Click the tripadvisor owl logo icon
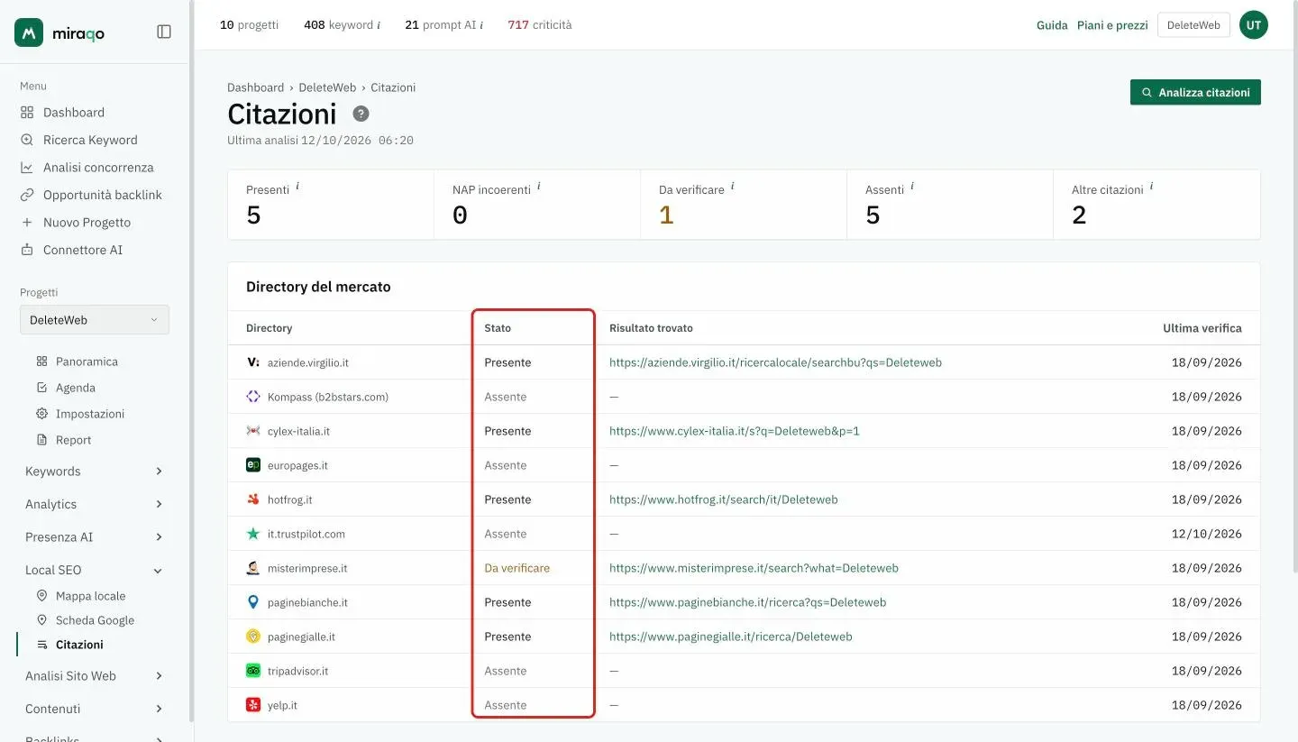This screenshot has height=742, width=1298. point(253,671)
